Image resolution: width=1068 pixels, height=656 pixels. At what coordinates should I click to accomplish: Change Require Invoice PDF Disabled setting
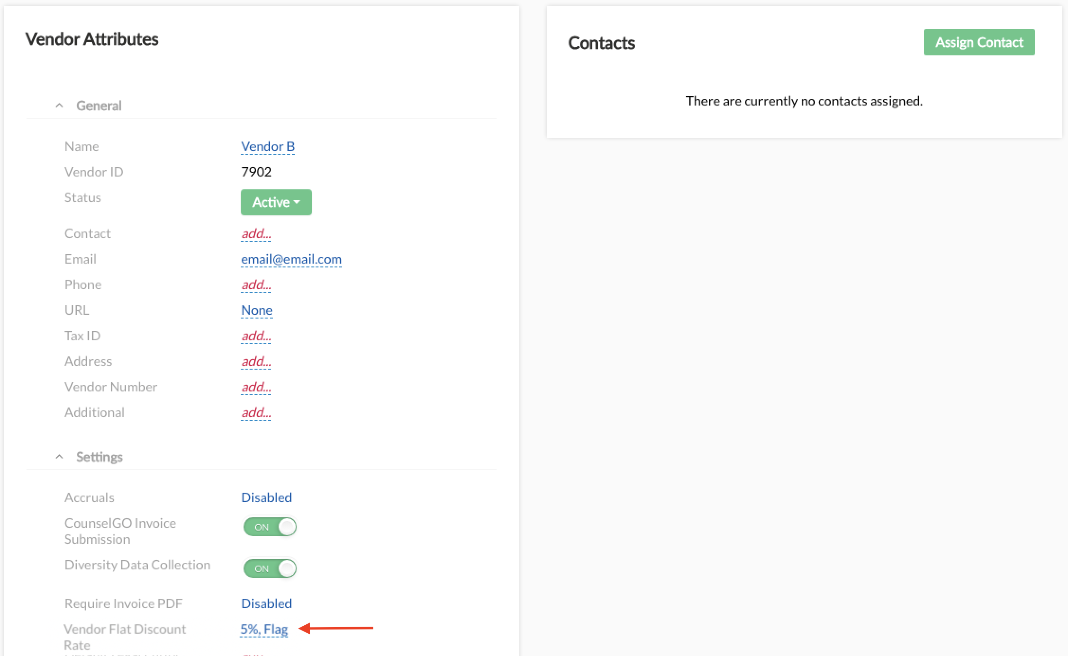tap(266, 603)
